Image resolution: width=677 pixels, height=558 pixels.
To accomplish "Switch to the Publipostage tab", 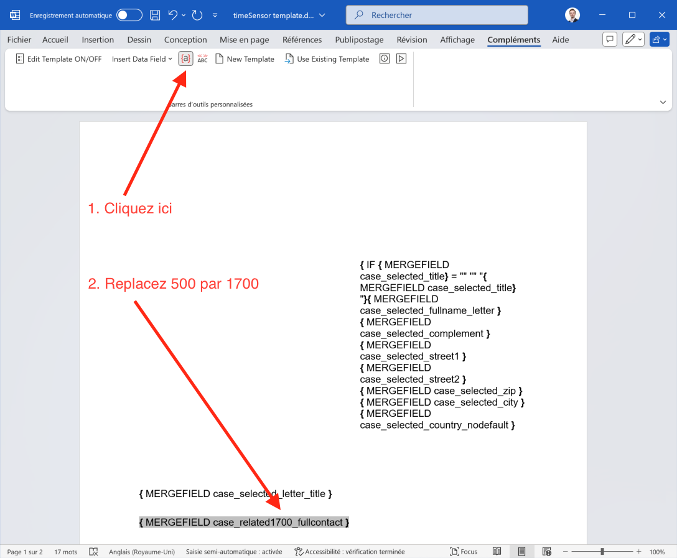I will 359,40.
